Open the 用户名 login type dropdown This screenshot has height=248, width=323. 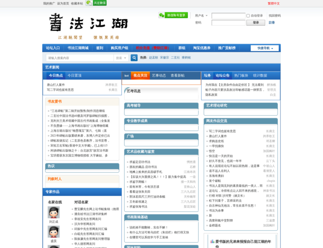201,16
